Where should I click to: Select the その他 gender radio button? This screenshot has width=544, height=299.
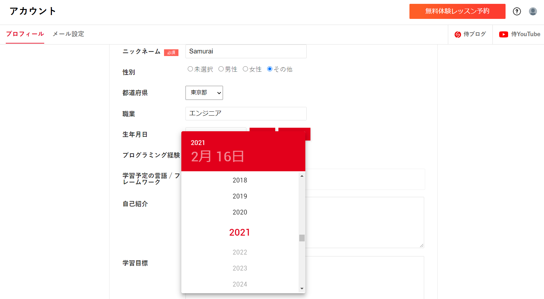[x=270, y=69]
